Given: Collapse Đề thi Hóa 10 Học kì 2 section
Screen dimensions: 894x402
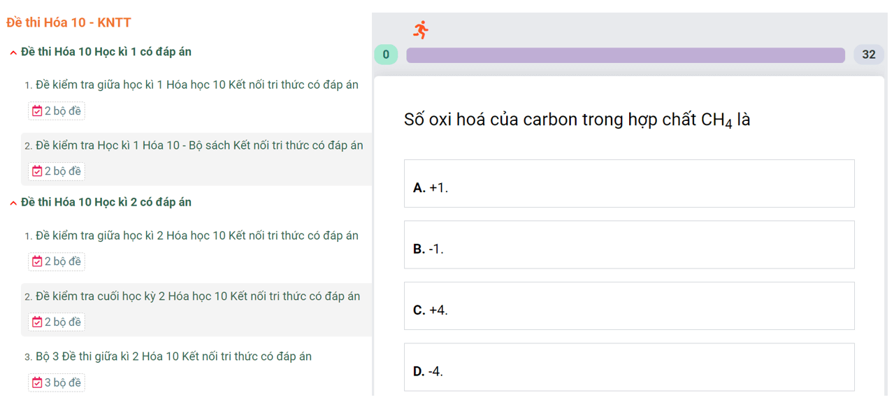Looking at the screenshot, I should pos(13,203).
